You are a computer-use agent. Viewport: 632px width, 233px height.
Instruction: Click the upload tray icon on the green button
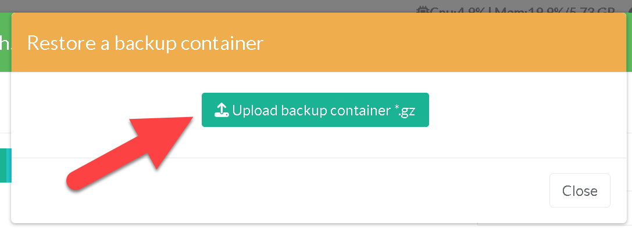click(222, 110)
